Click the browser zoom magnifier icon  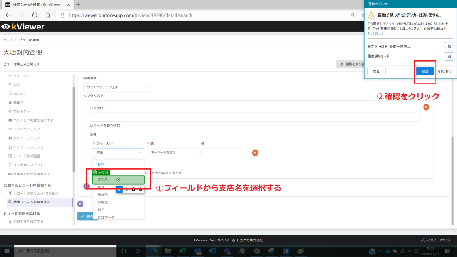click(353, 15)
